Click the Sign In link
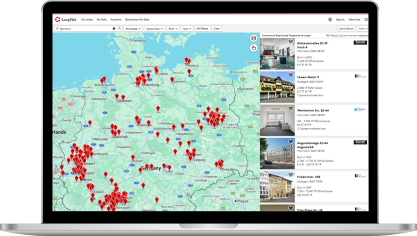Image resolution: width=417 pixels, height=236 pixels. pyautogui.click(x=340, y=19)
